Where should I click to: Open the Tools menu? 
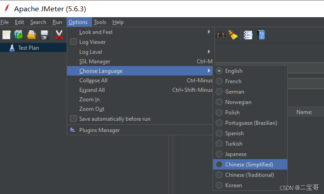tap(100, 22)
